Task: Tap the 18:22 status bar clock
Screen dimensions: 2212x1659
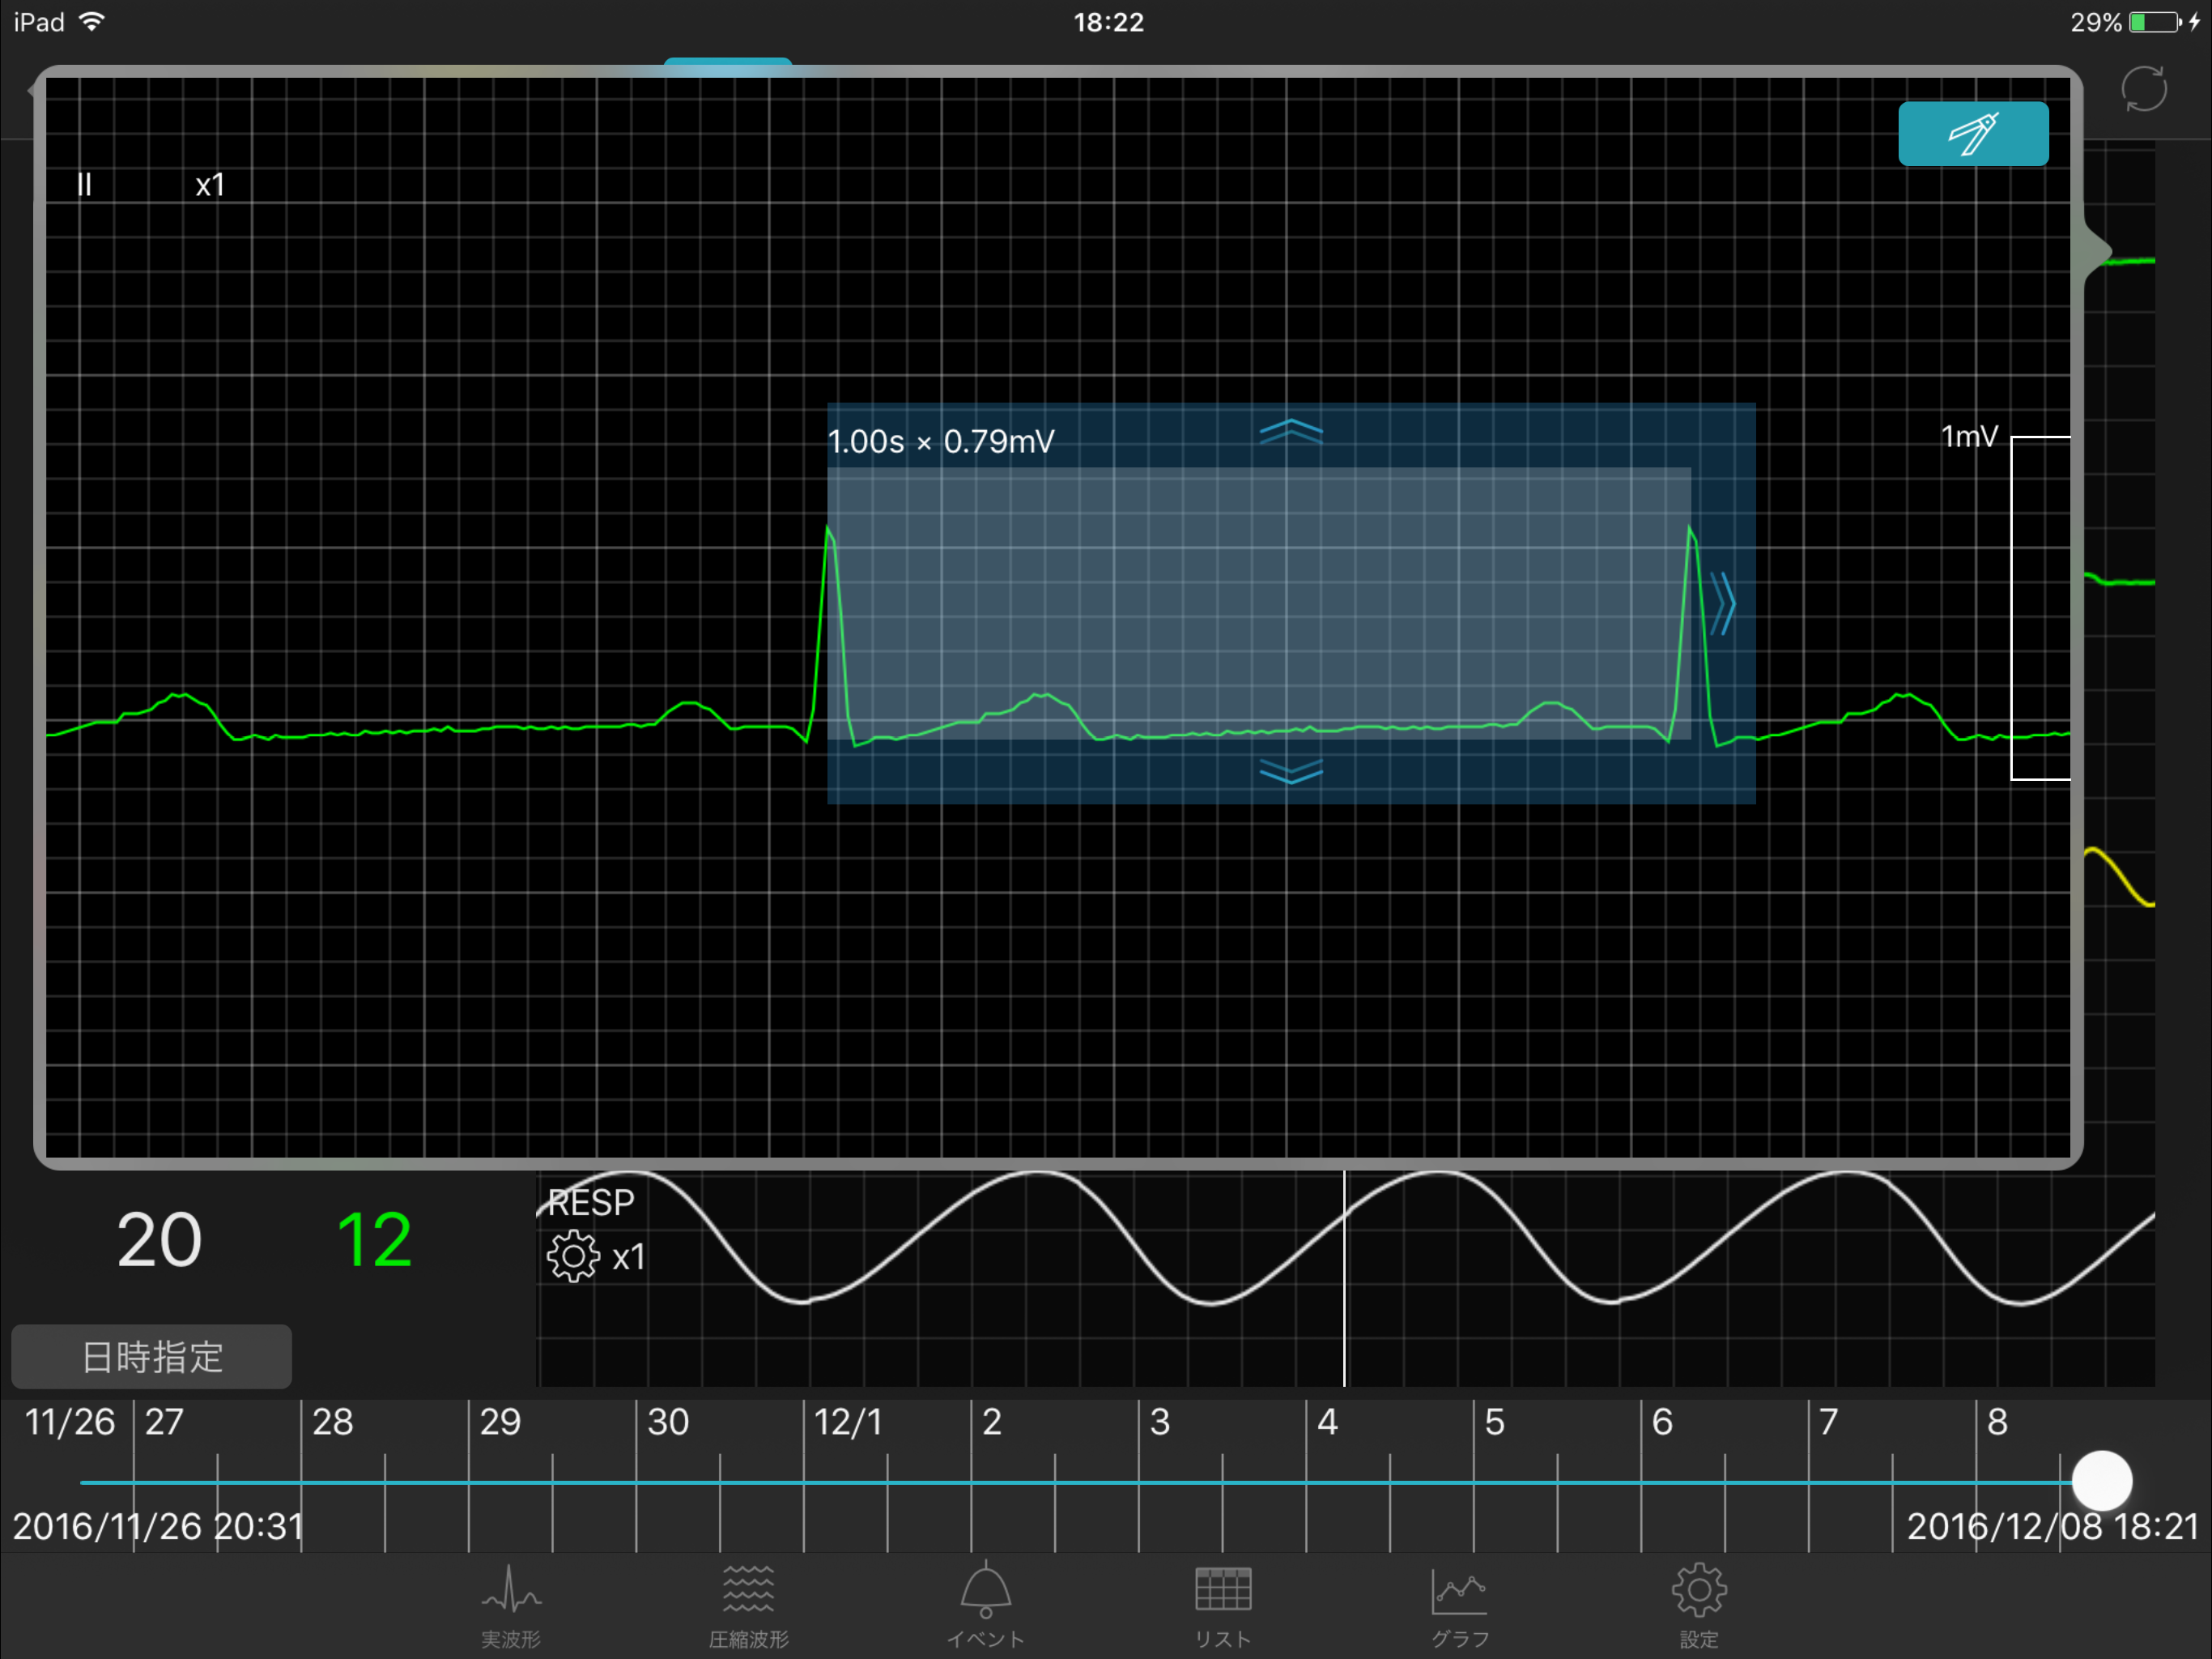Action: (1108, 22)
